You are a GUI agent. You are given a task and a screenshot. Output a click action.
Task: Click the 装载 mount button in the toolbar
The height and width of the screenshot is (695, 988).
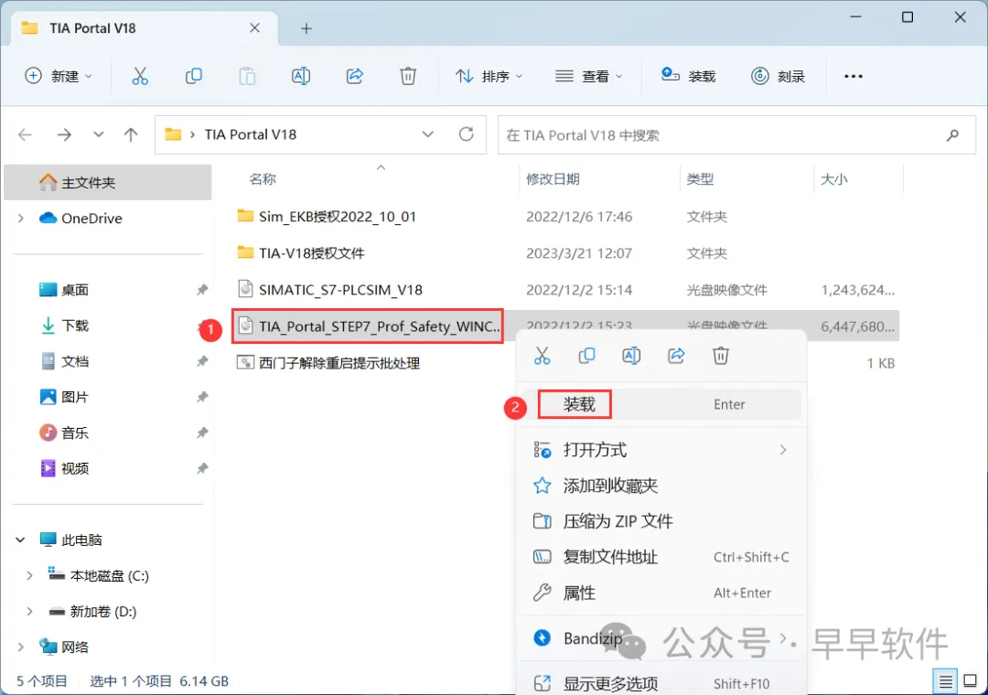coord(688,76)
